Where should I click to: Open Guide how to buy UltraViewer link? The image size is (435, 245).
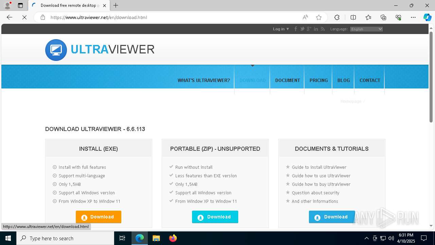(321, 184)
